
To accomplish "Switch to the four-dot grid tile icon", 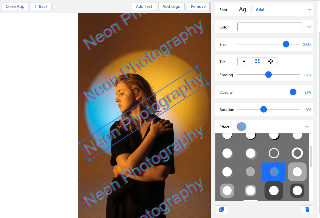I will (x=257, y=62).
